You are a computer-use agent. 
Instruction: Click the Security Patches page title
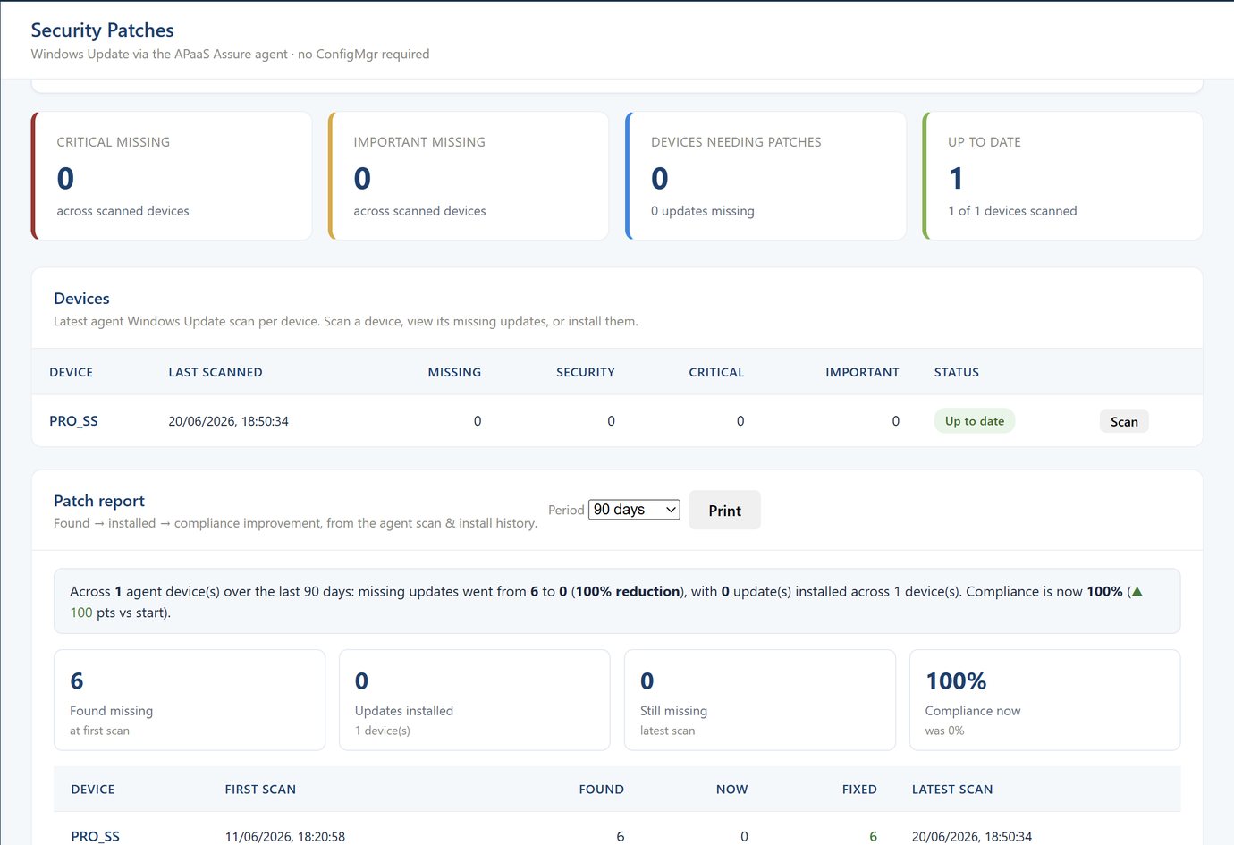click(102, 30)
